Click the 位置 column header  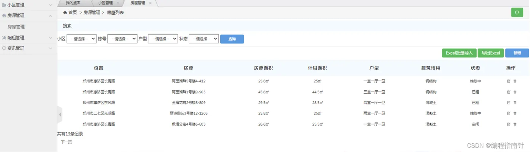pyautogui.click(x=98, y=68)
